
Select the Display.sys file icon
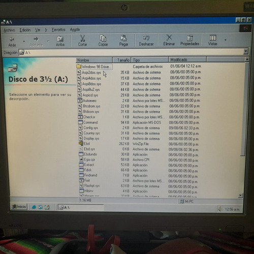(x=81, y=138)
